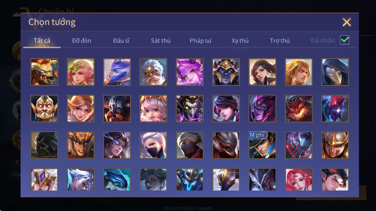376x211 pixels.
Task: Show the Pháp sư heroes tab
Action: pyautogui.click(x=200, y=41)
